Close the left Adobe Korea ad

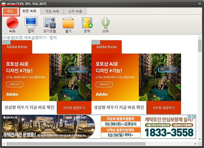pos(4,42)
